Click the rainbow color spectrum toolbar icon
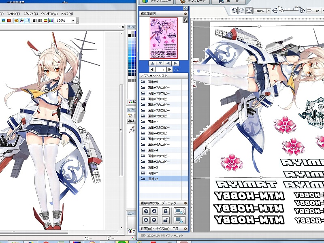 pyautogui.click(x=51, y=21)
